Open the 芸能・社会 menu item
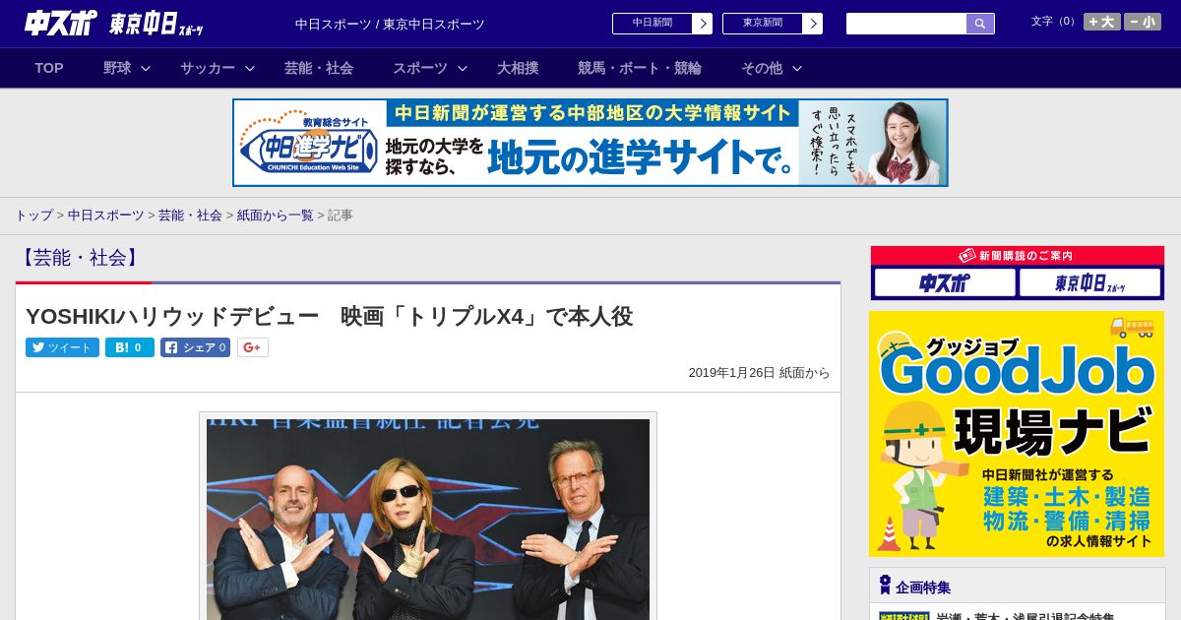Viewport: 1181px width, 620px height. [x=319, y=68]
